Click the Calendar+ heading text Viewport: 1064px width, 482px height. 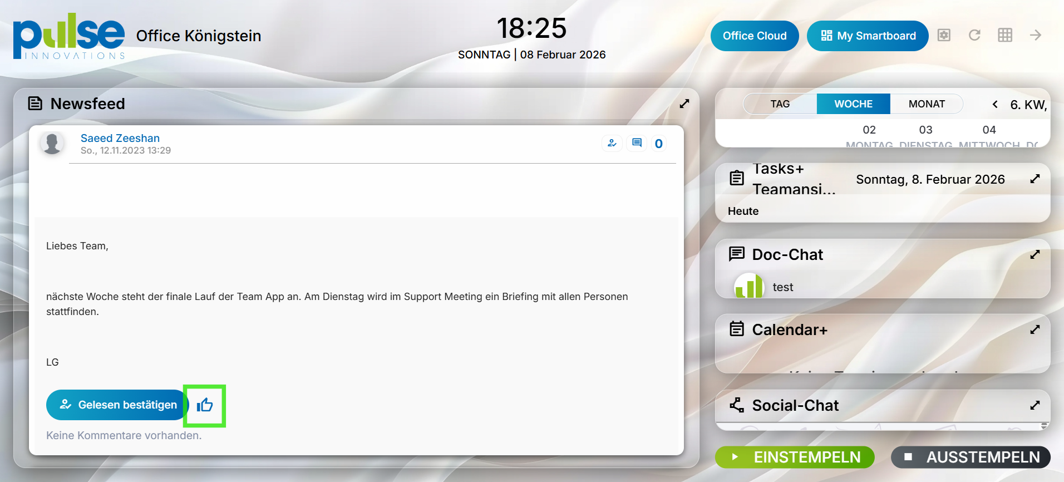click(790, 329)
